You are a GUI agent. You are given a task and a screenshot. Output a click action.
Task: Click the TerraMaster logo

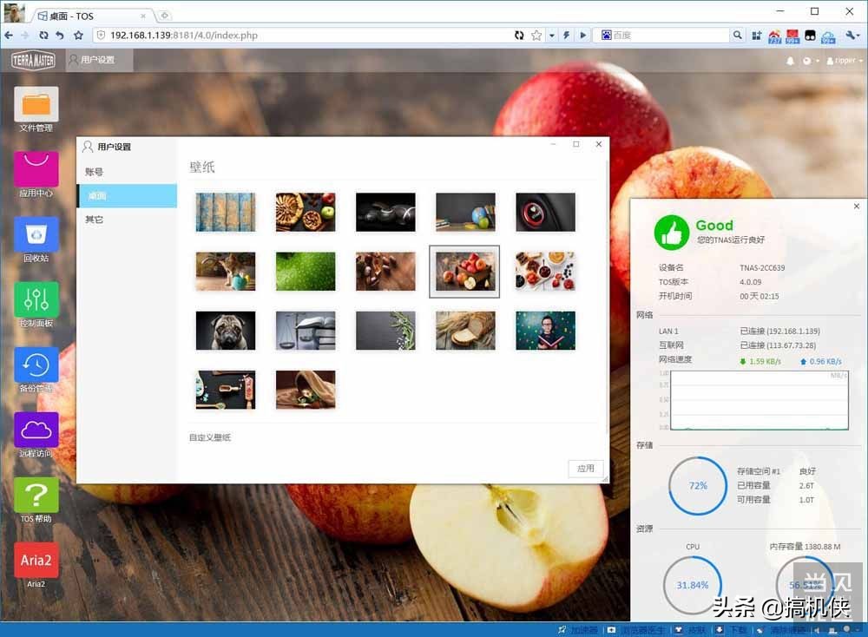(x=33, y=60)
